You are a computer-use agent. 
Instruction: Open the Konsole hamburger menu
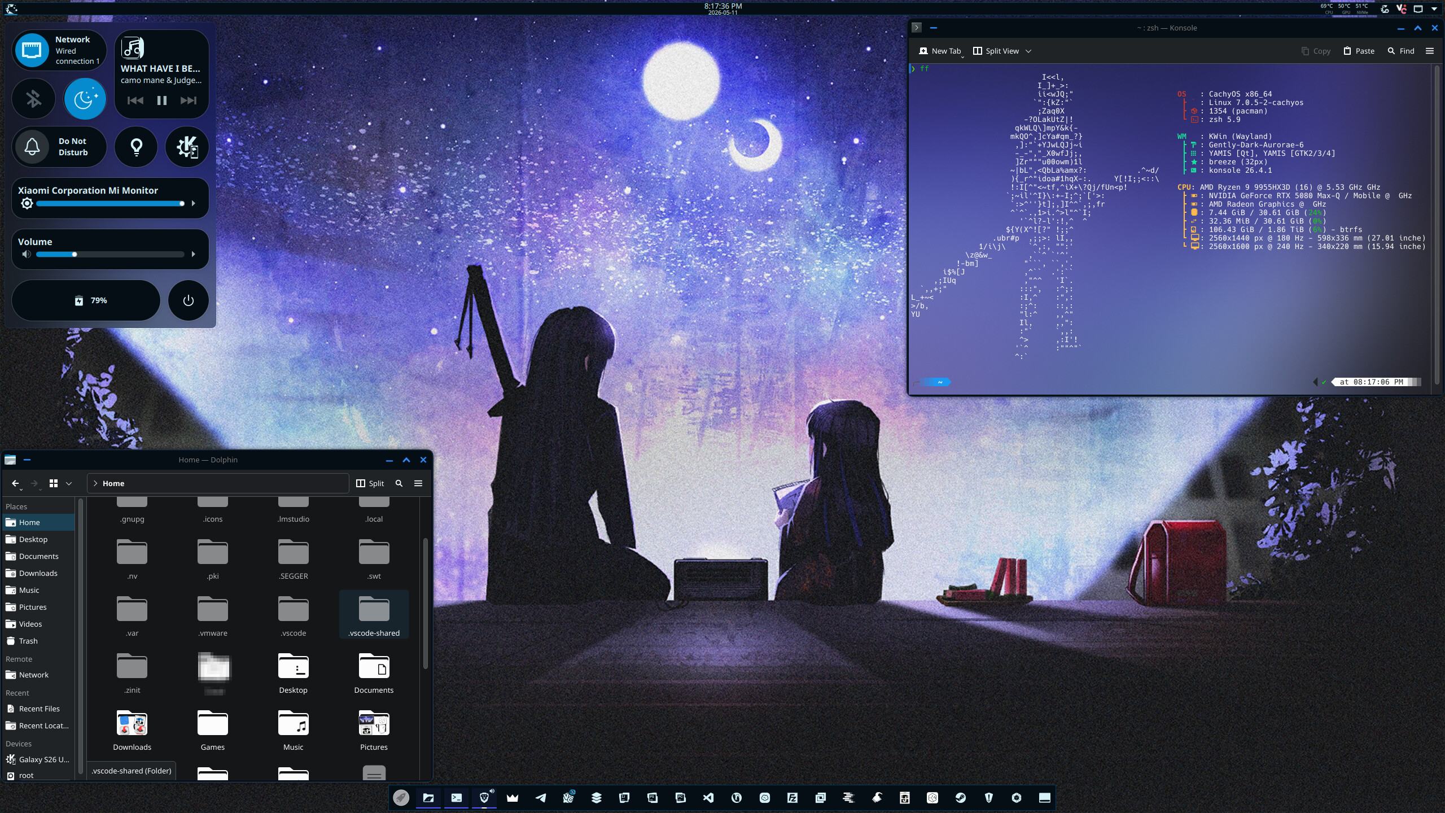click(x=1430, y=51)
